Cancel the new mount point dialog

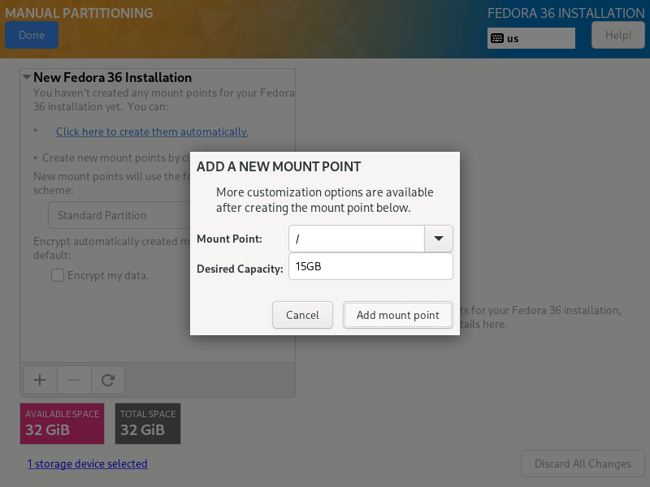pyautogui.click(x=302, y=315)
